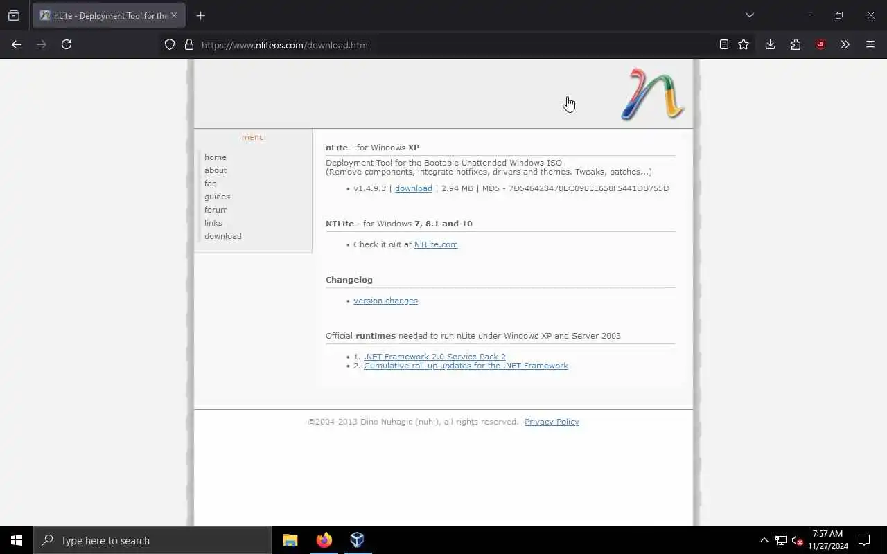Click the site padlock icon

tap(188, 44)
